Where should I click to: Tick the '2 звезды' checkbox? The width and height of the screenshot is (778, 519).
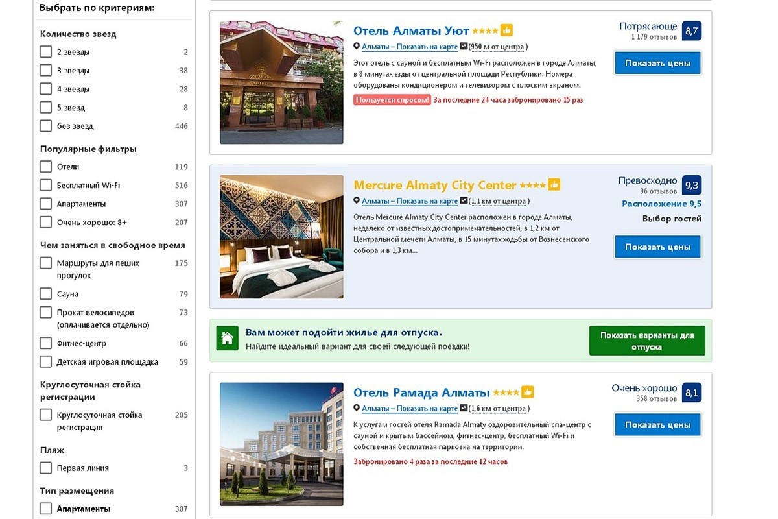pyautogui.click(x=45, y=52)
